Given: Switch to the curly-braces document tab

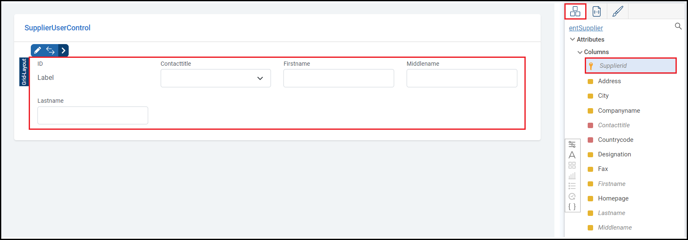Looking at the screenshot, I should tap(596, 11).
